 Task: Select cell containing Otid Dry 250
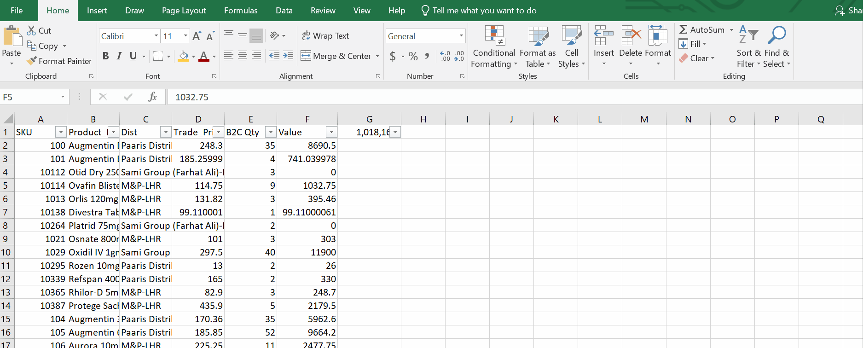pyautogui.click(x=93, y=172)
